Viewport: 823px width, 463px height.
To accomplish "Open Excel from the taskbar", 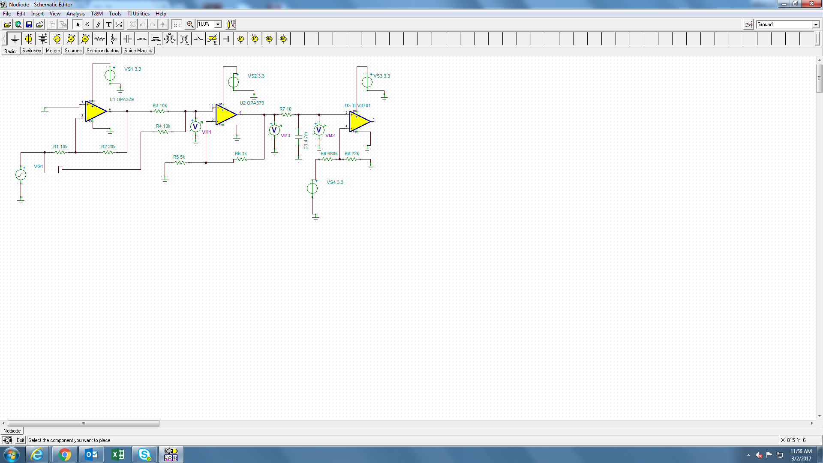I will [x=117, y=454].
